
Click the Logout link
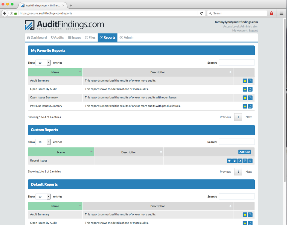[253, 30]
